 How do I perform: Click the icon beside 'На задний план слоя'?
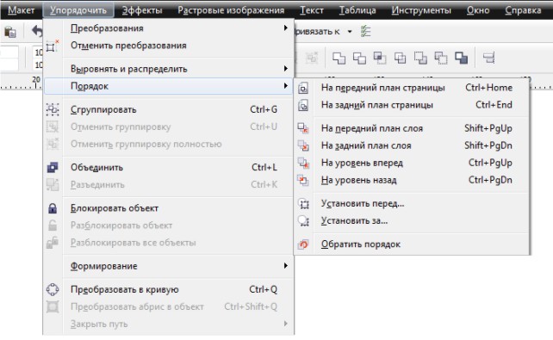[x=303, y=145]
